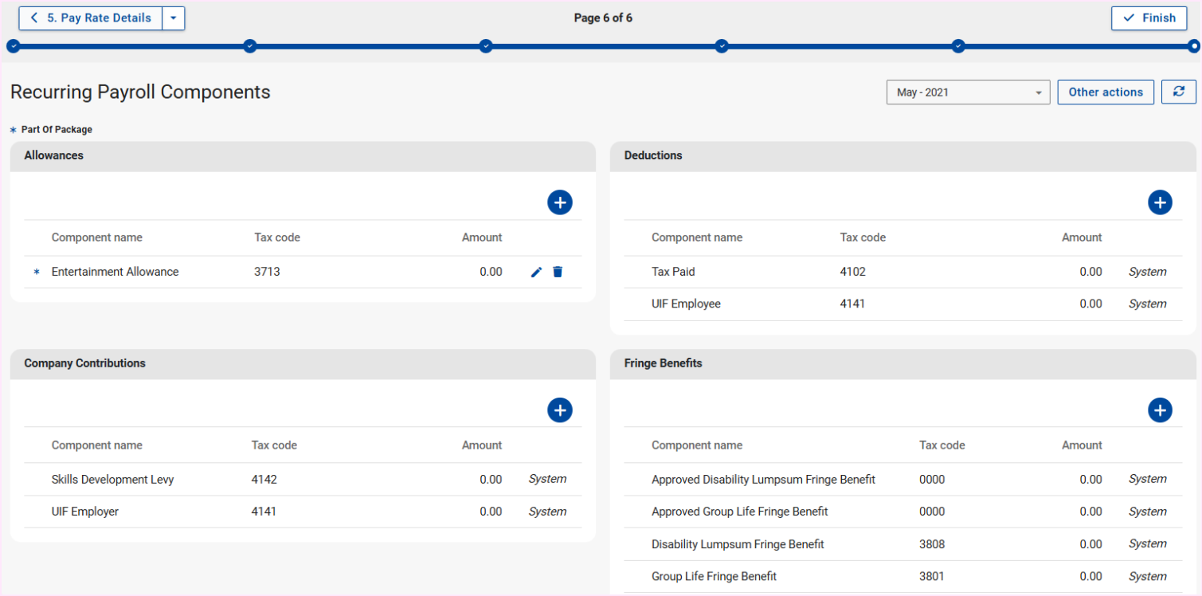The image size is (1202, 596).
Task: Select the Tax Paid deduction row
Action: [673, 272]
